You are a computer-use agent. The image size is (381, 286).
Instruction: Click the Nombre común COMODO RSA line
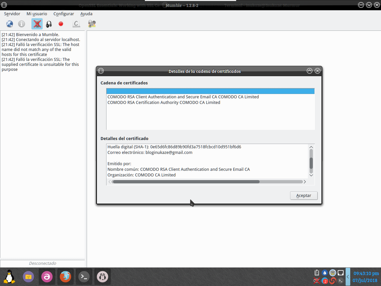179,169
